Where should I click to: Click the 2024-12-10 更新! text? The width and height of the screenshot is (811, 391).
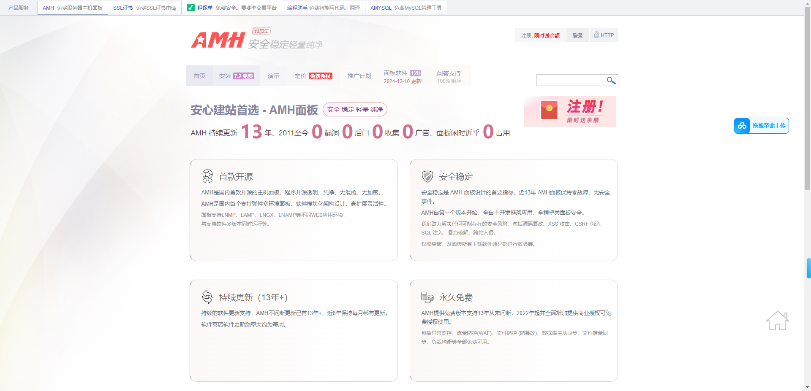pos(403,81)
